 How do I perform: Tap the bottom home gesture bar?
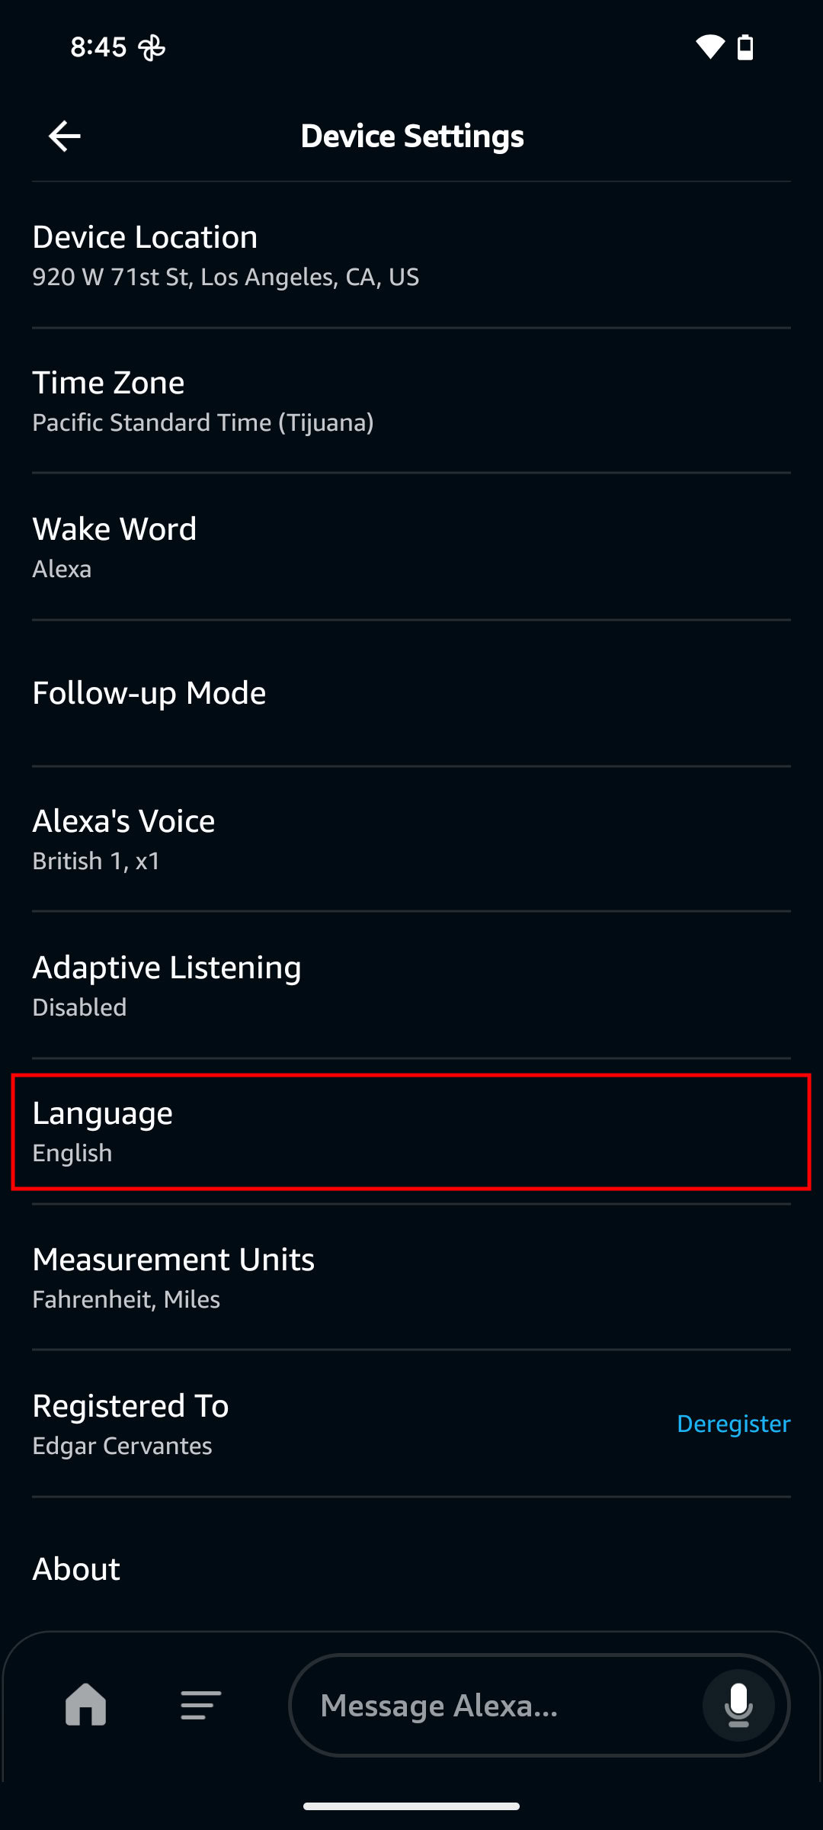coord(411,1806)
